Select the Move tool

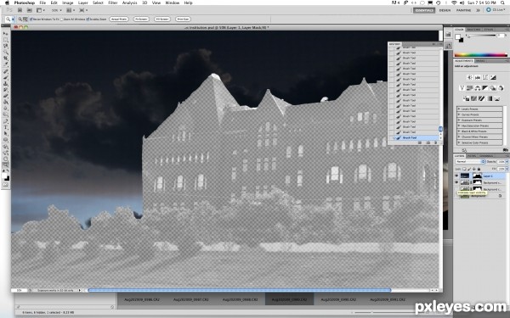pos(6,34)
